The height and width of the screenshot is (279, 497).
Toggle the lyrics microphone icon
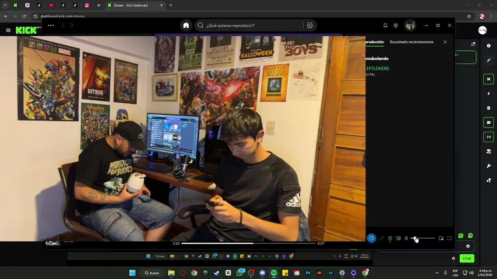[382, 238]
